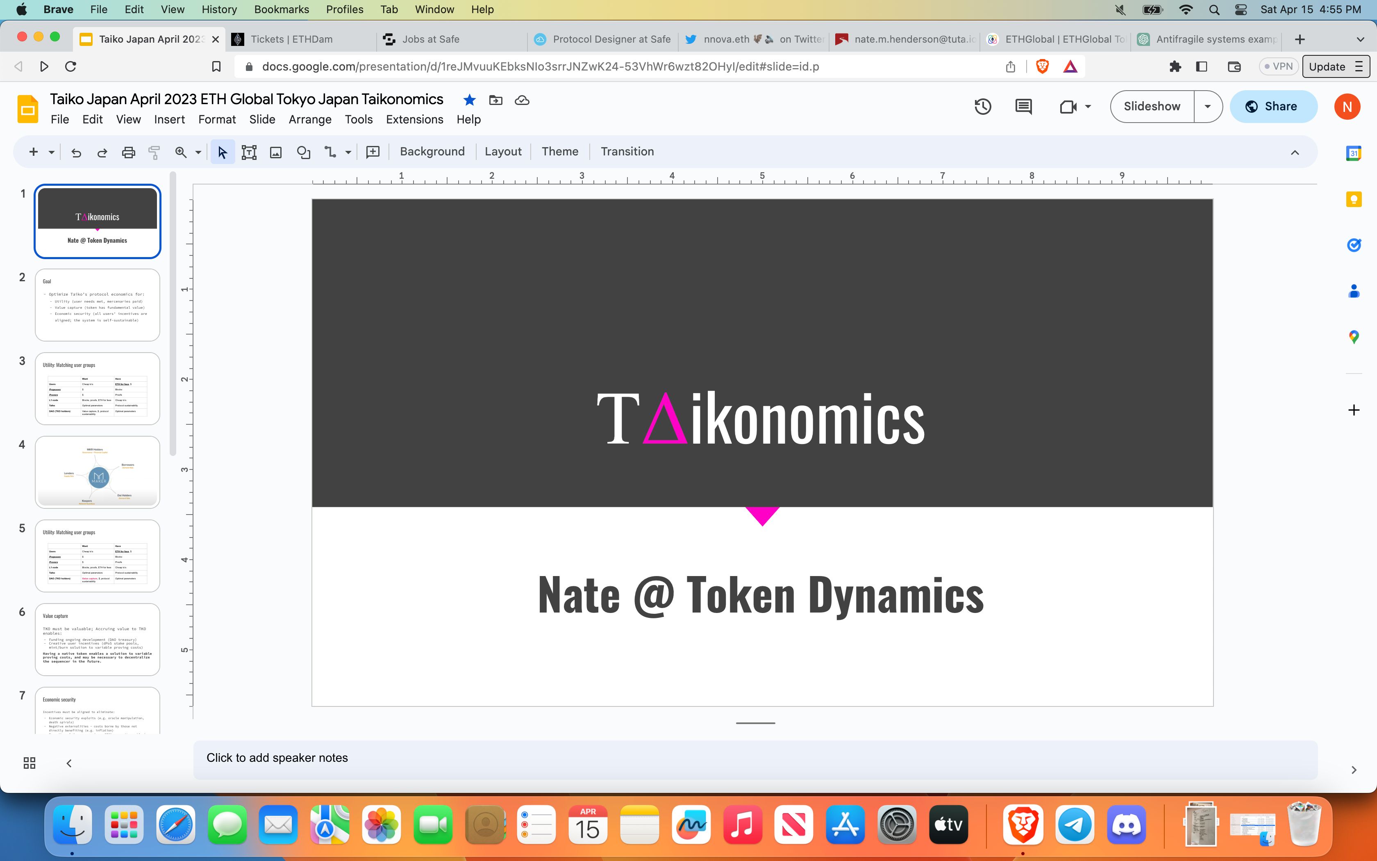Click the new slide plus button
The height and width of the screenshot is (861, 1377).
pyautogui.click(x=34, y=152)
